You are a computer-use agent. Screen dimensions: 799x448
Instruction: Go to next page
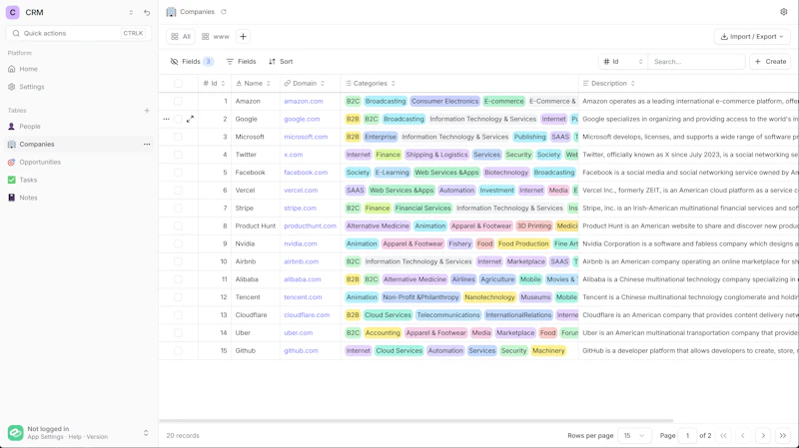pyautogui.click(x=763, y=435)
